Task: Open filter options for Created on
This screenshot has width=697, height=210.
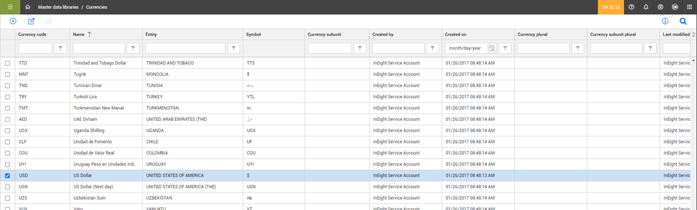Action: tap(505, 48)
